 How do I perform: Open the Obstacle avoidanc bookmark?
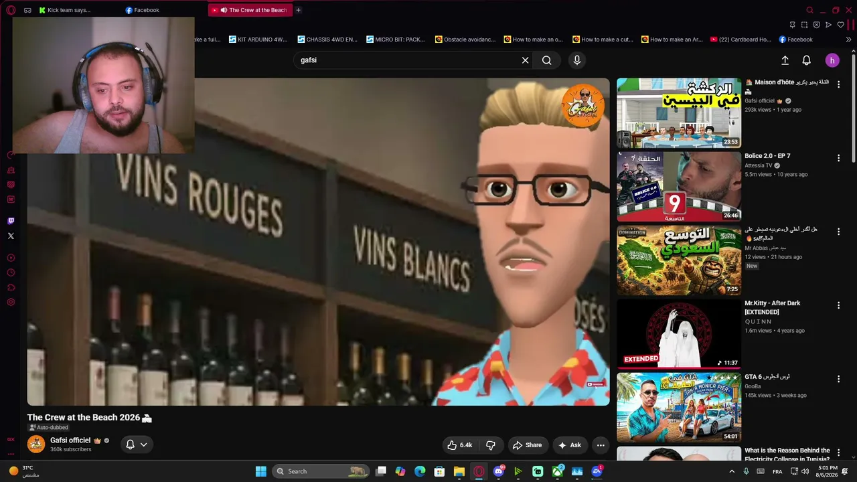[x=465, y=39]
